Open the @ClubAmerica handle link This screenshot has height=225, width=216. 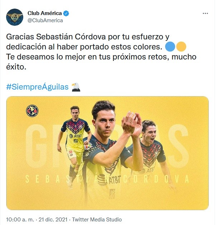pyautogui.click(x=45, y=20)
